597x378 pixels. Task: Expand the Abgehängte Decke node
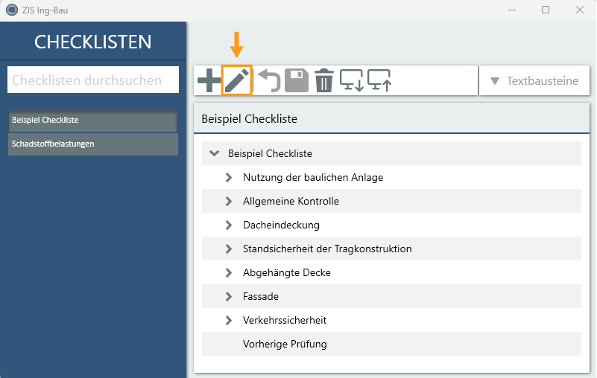(229, 272)
